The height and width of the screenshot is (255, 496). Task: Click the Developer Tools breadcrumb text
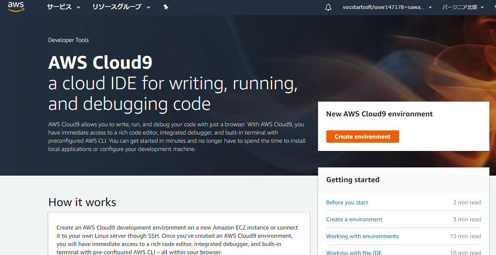tap(68, 40)
